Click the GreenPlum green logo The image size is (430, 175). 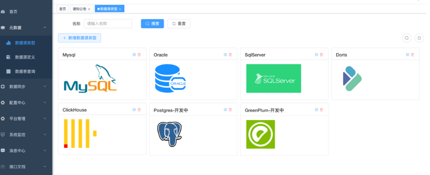[260, 134]
